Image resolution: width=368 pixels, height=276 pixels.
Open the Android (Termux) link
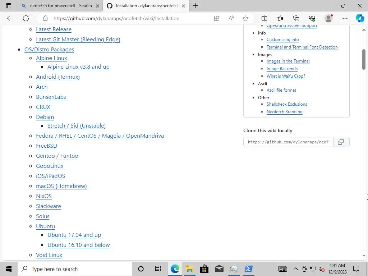coord(58,77)
